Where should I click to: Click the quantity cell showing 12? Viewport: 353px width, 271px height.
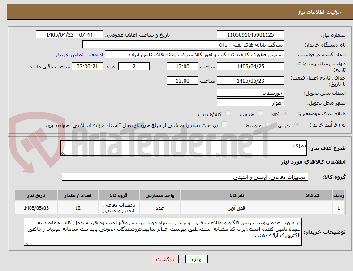[x=78, y=208]
